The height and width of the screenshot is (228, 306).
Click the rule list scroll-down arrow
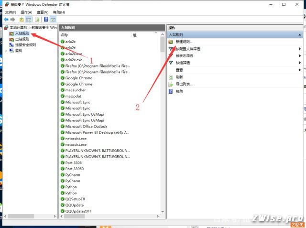163,212
